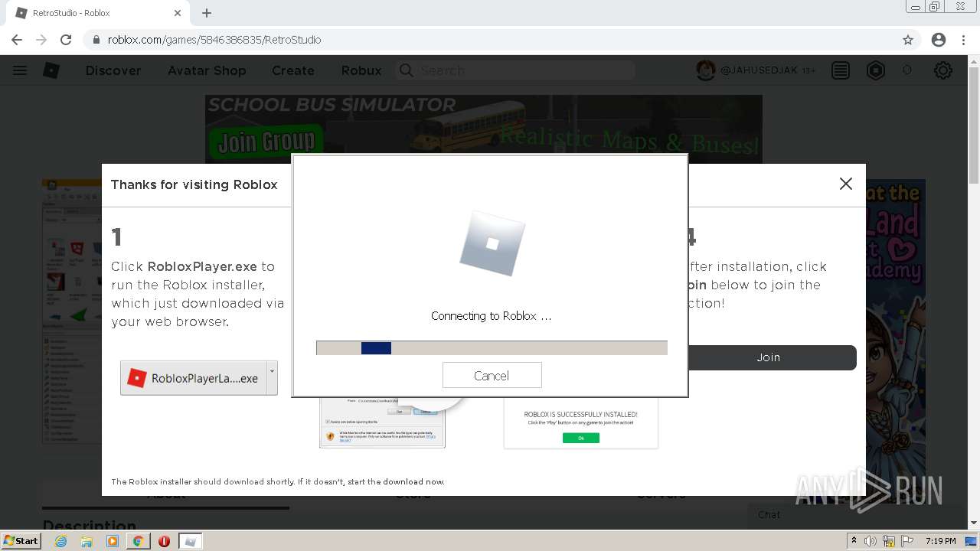Open the Windows Start menu
The height and width of the screenshot is (551, 980).
coord(21,541)
